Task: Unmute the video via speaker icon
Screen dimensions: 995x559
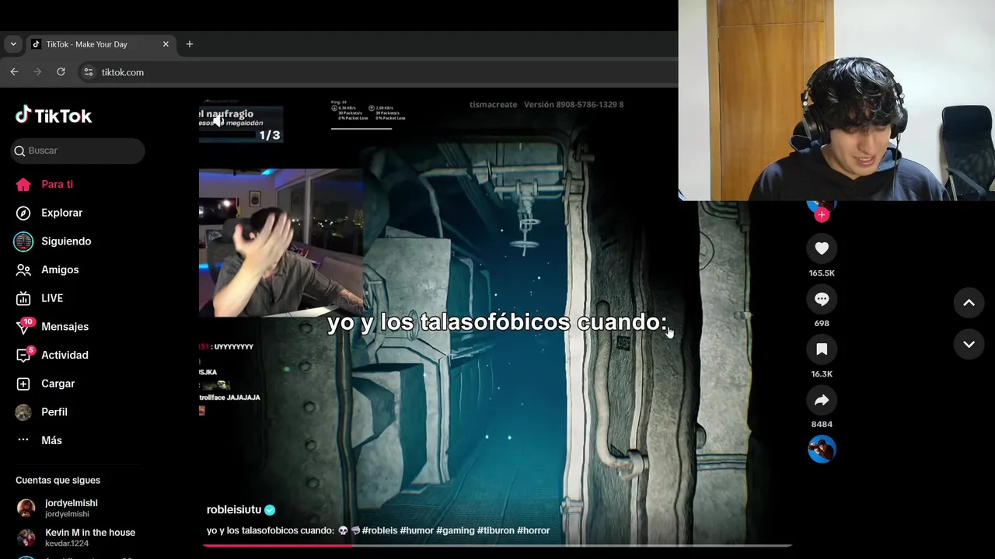Action: click(218, 120)
